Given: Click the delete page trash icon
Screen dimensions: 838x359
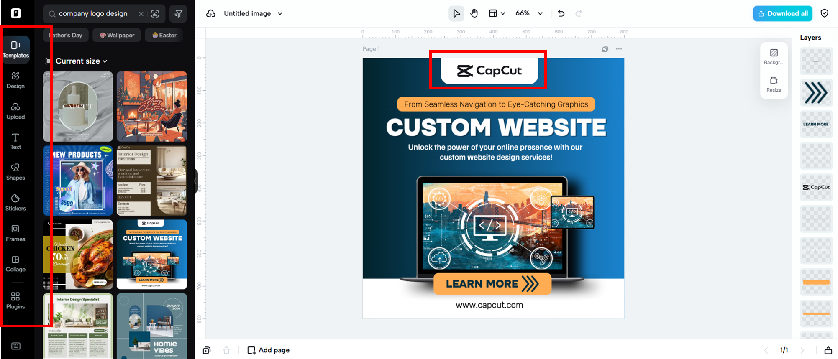Looking at the screenshot, I should (226, 350).
